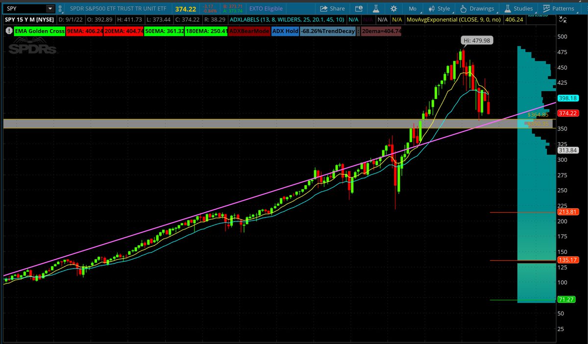The image size is (588, 344).
Task: Open the Drawings tool menu
Action: pyautogui.click(x=477, y=8)
